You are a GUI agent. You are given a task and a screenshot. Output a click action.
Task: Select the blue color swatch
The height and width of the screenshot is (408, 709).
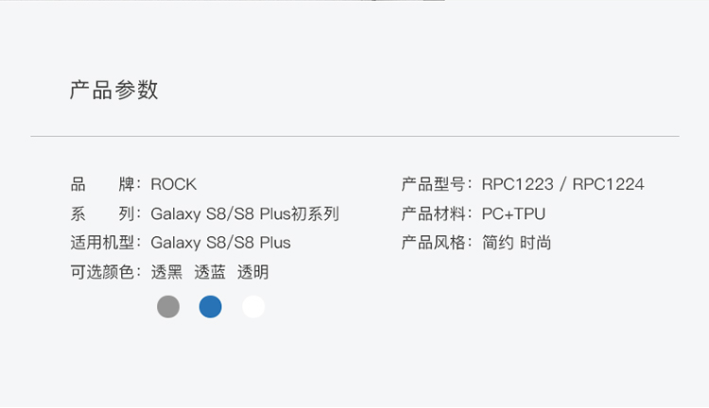(211, 307)
